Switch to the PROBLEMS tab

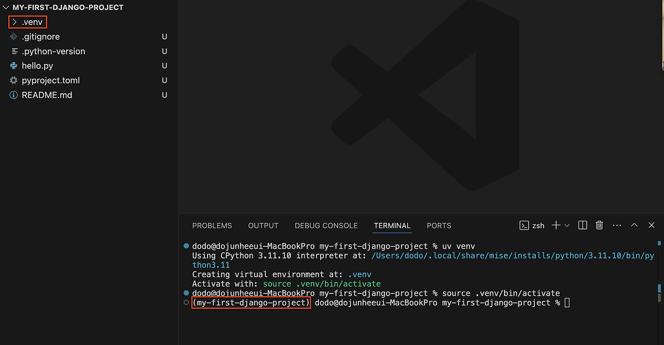coord(212,225)
